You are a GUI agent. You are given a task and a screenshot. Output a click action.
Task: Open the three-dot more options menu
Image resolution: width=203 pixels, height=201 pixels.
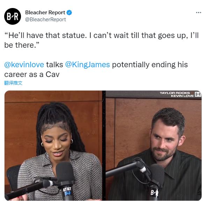click(198, 13)
